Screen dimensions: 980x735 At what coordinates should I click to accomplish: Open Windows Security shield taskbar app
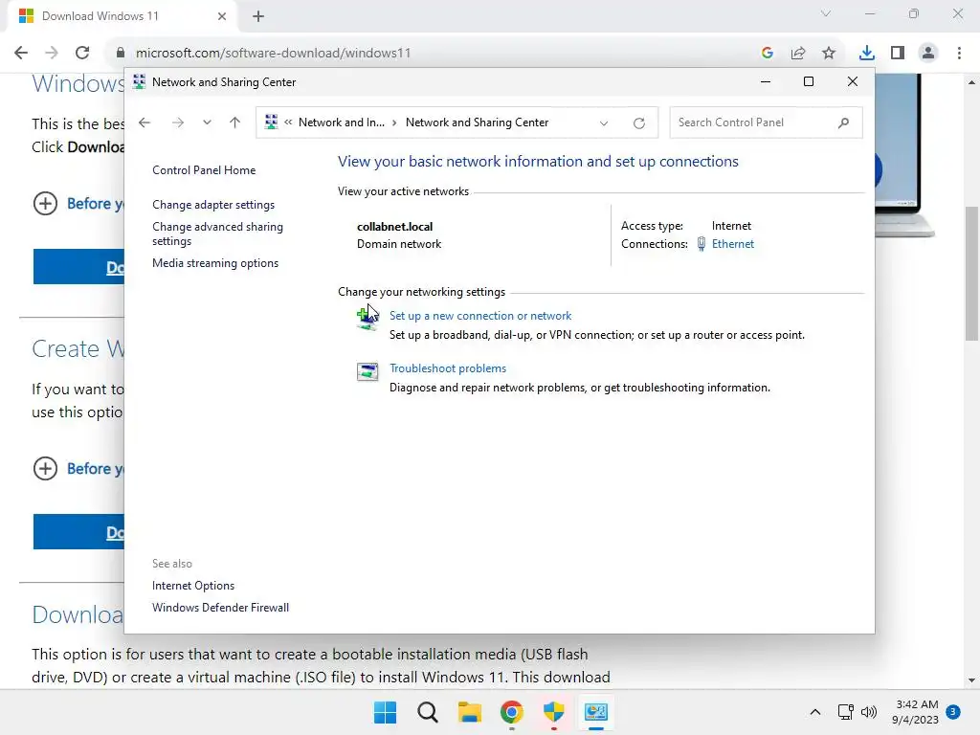(554, 712)
